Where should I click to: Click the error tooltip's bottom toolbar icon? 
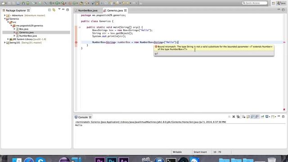tap(156, 54)
